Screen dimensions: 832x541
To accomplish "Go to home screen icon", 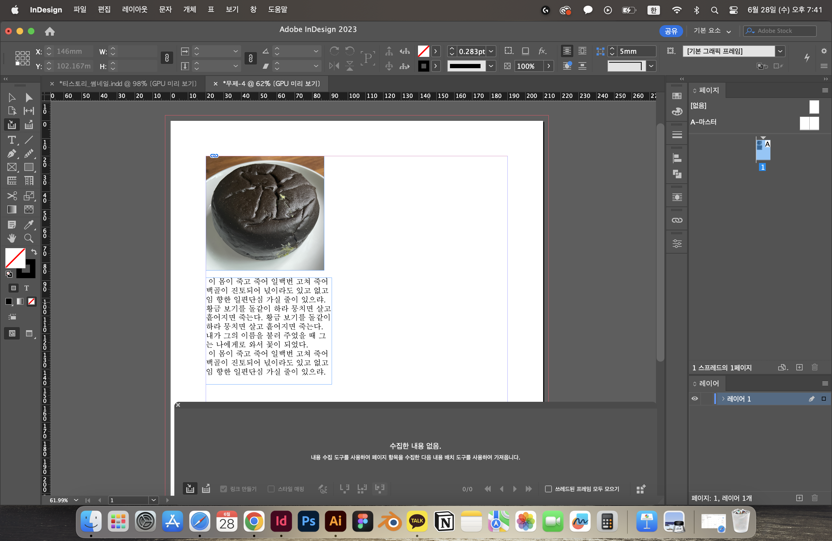I will (50, 31).
